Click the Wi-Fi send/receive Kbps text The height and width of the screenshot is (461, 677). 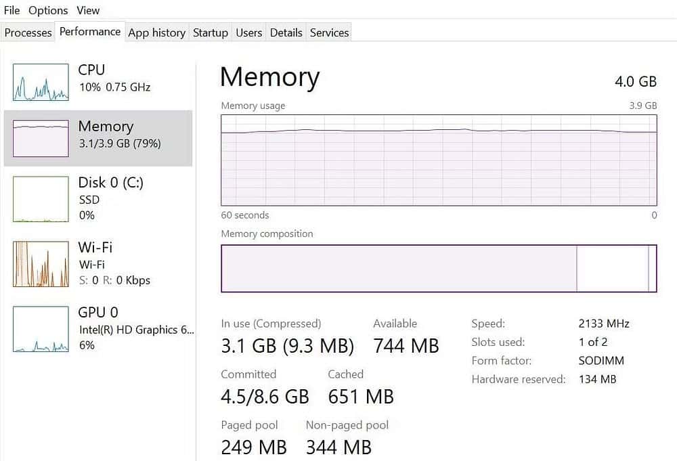click(114, 280)
